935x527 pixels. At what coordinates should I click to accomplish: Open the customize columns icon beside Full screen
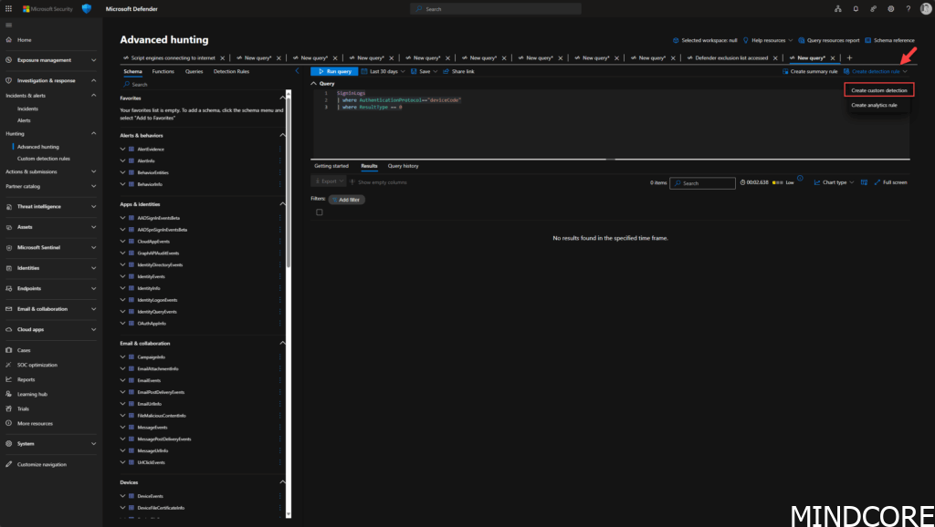(x=864, y=182)
